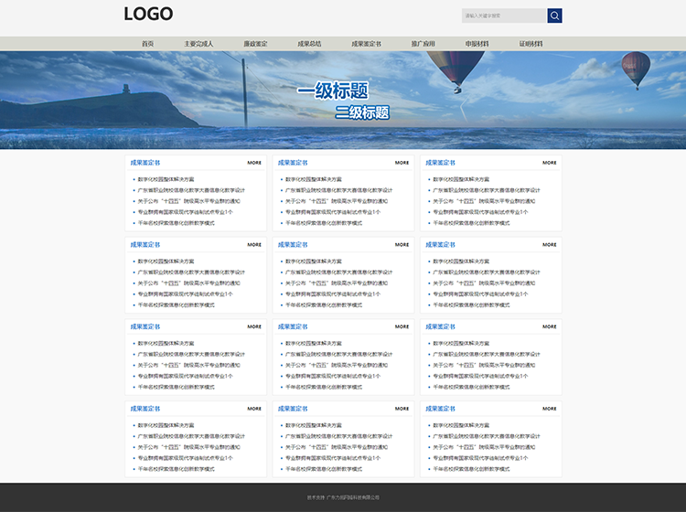Open MORE in the last row's middle panel

pos(402,409)
